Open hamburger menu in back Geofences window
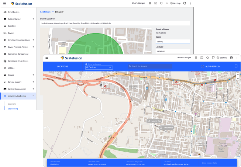Viewport: 241px width, 167px height. (4, 3)
